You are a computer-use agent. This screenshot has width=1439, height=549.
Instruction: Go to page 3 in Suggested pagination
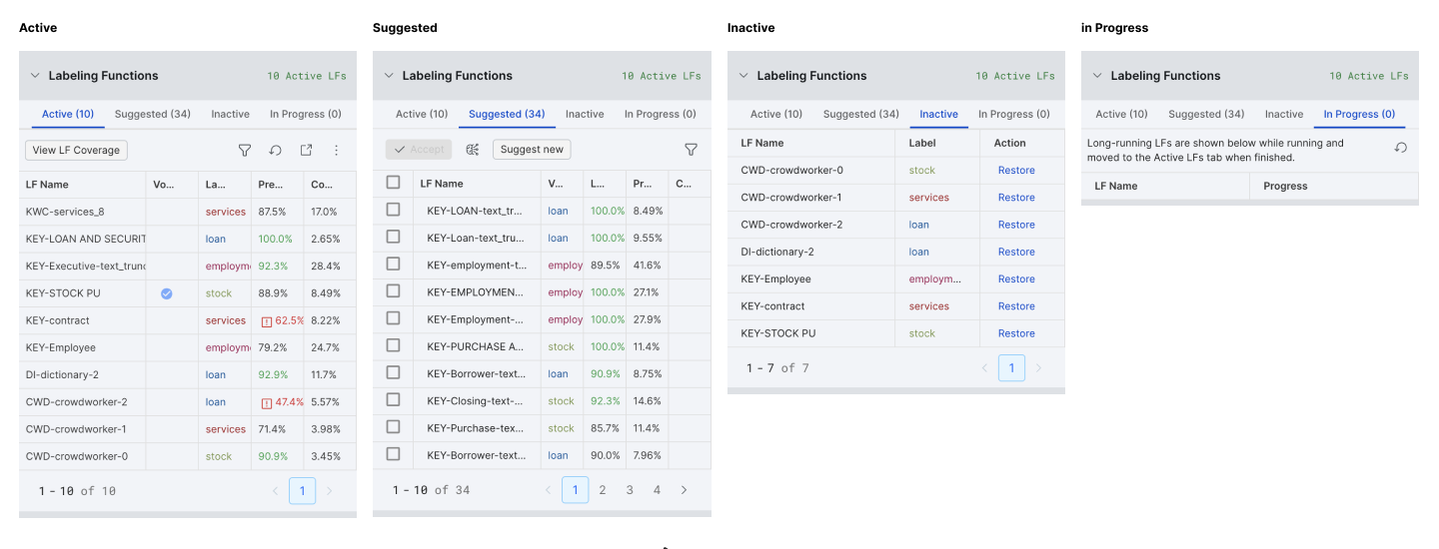tap(630, 490)
